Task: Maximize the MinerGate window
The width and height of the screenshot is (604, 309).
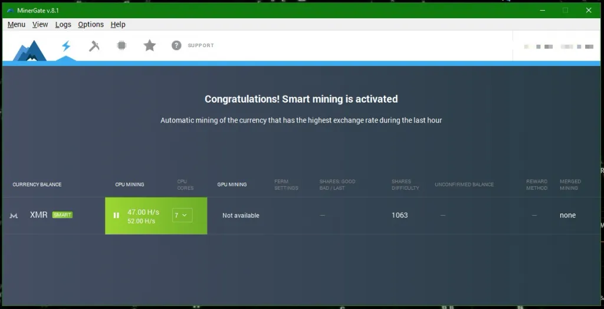Action: [565, 11]
